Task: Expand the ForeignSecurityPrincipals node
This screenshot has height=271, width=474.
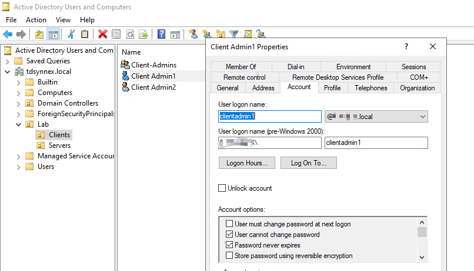Action: click(x=18, y=114)
